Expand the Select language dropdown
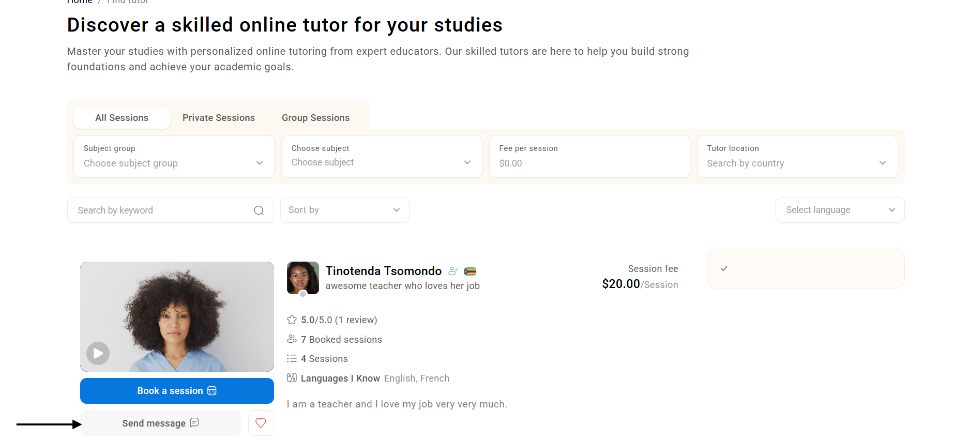This screenshot has height=440, width=970. (x=840, y=210)
